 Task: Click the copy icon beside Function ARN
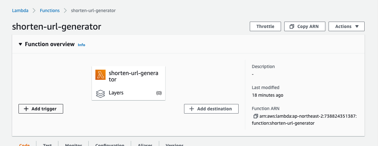point(256,116)
